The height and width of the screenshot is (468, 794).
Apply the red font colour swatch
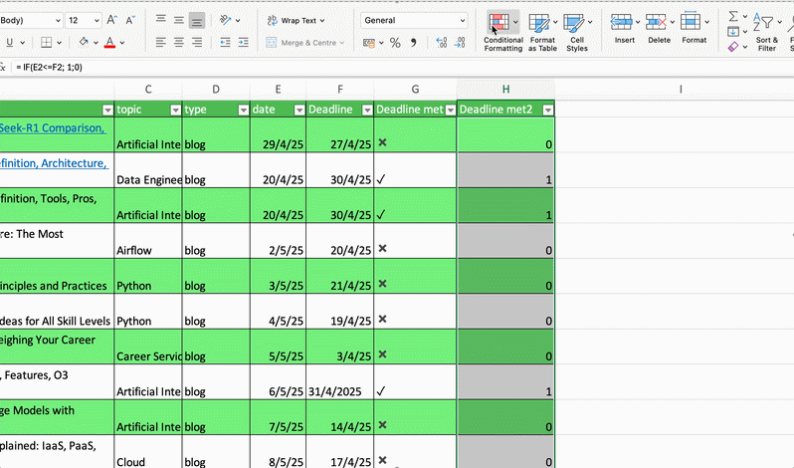pos(108,43)
